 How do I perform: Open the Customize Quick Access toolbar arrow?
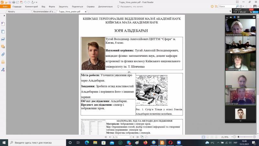pos(37,2)
